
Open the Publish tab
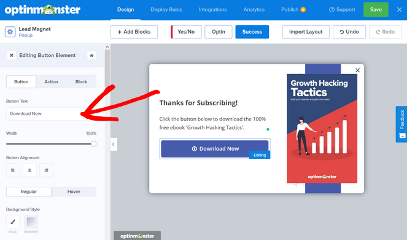[x=293, y=10]
